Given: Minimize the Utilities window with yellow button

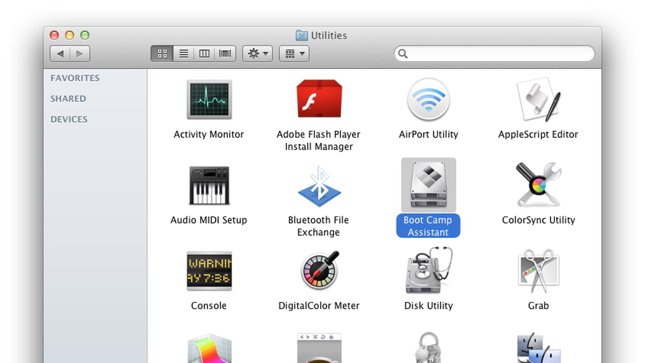Looking at the screenshot, I should pyautogui.click(x=70, y=35).
